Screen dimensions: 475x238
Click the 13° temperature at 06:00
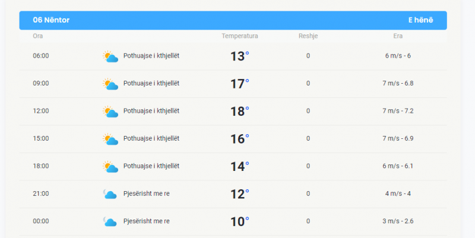tap(240, 56)
